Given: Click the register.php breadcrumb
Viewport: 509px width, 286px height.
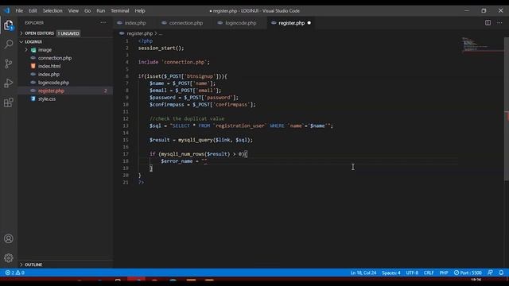Looking at the screenshot, I should tap(140, 33).
